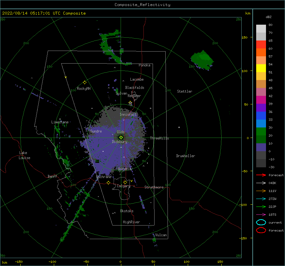The width and height of the screenshot is (285, 266).
Task: Click the bright green 20-30 dBZ swatch
Action: (x=261, y=131)
